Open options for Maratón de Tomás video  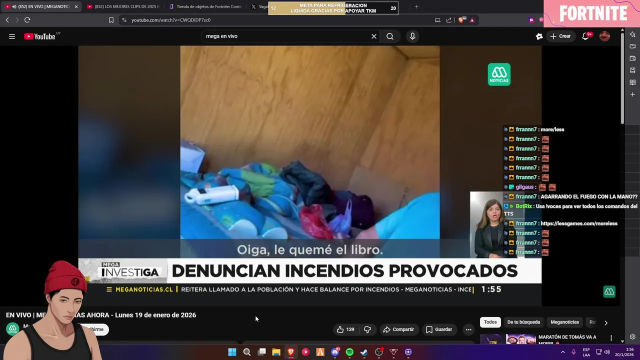tap(611, 338)
